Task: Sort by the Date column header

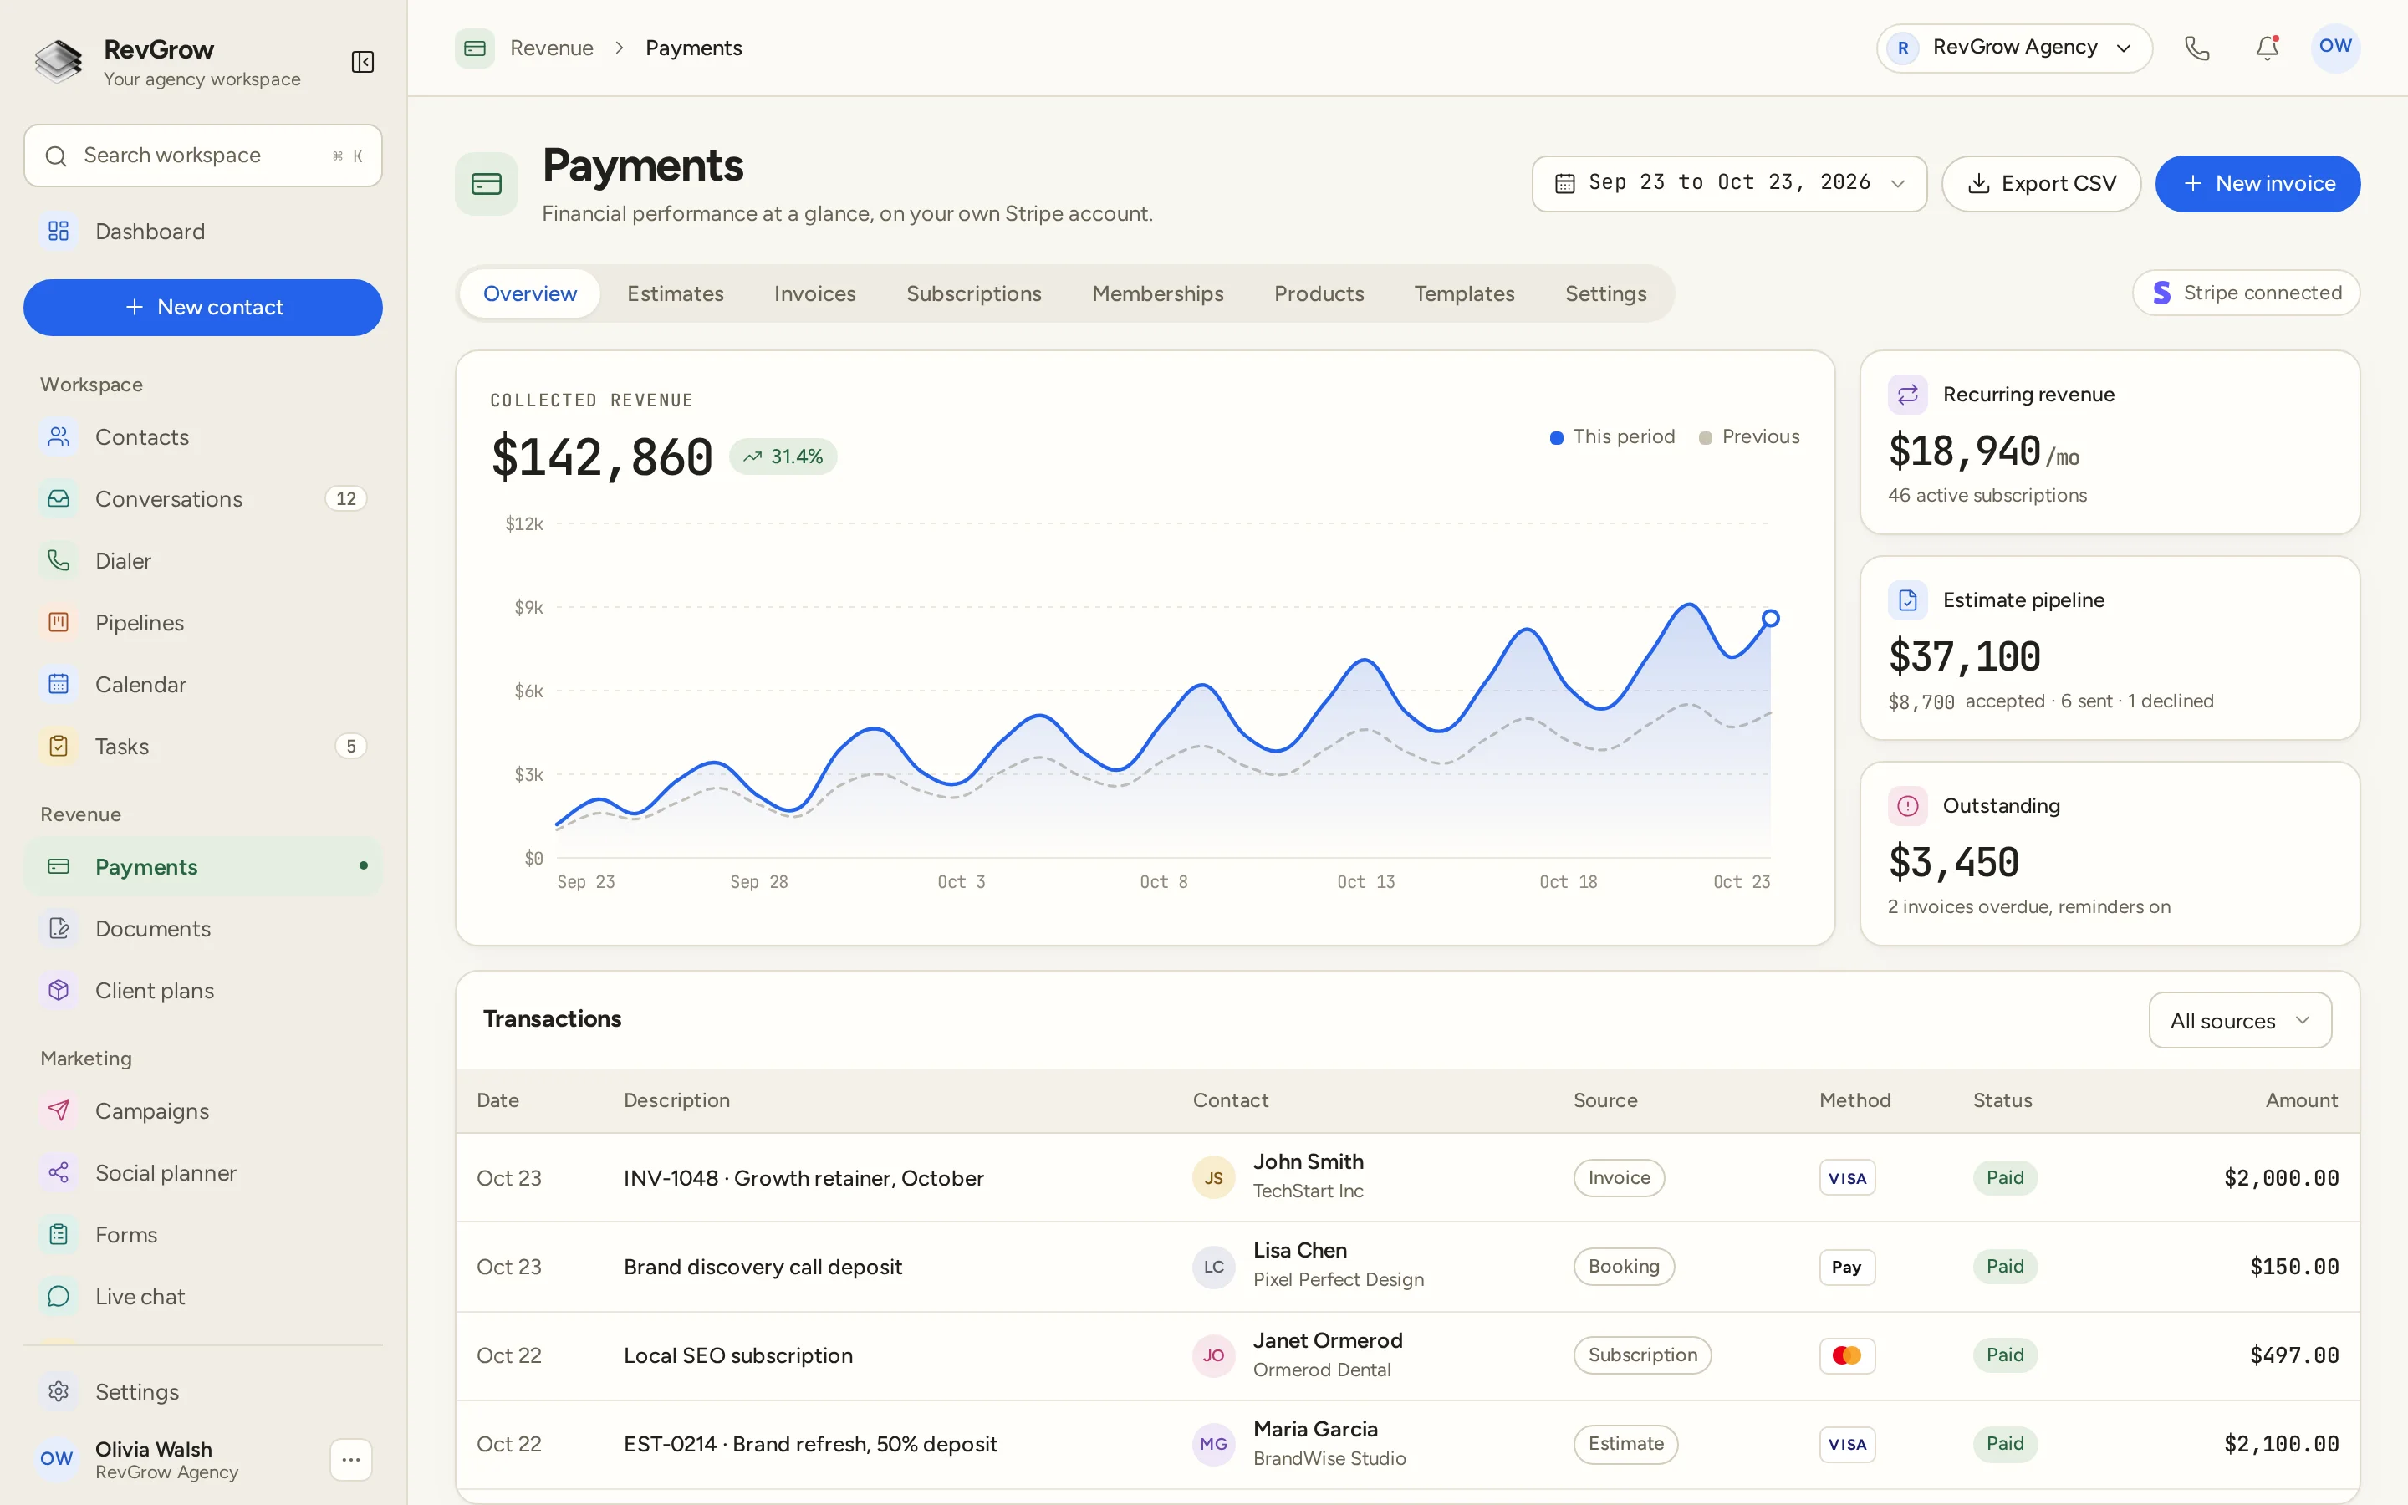Action: 497,1099
